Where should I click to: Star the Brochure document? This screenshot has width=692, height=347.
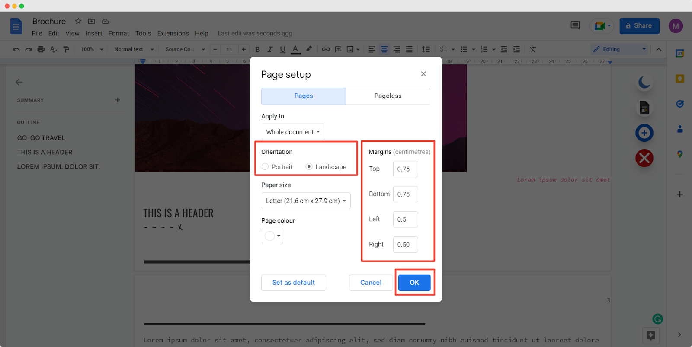(x=78, y=21)
